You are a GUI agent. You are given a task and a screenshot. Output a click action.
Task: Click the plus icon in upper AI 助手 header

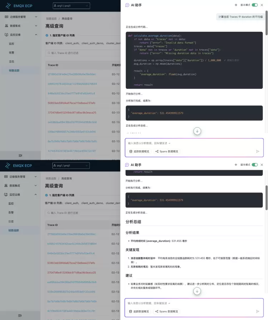(x=236, y=5)
